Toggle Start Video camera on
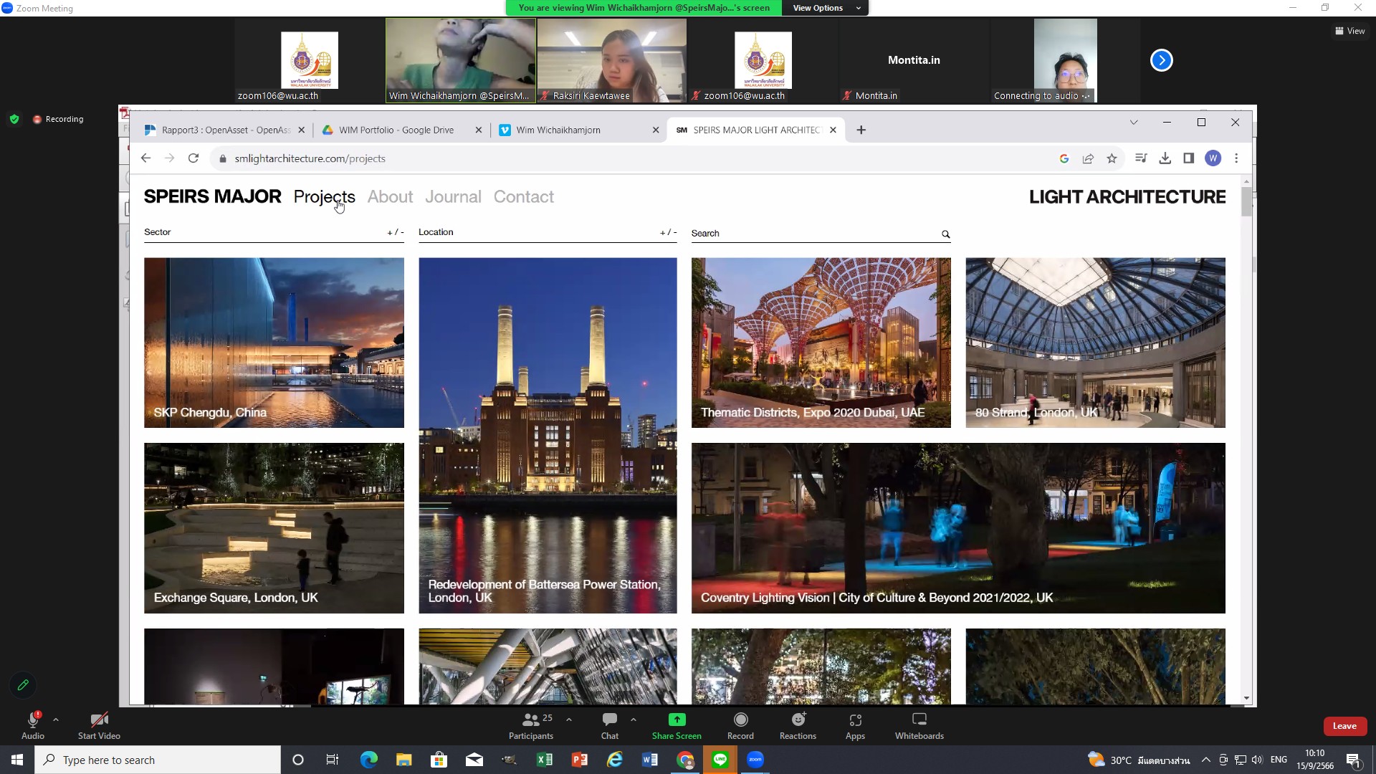The height and width of the screenshot is (774, 1376). [x=99, y=720]
